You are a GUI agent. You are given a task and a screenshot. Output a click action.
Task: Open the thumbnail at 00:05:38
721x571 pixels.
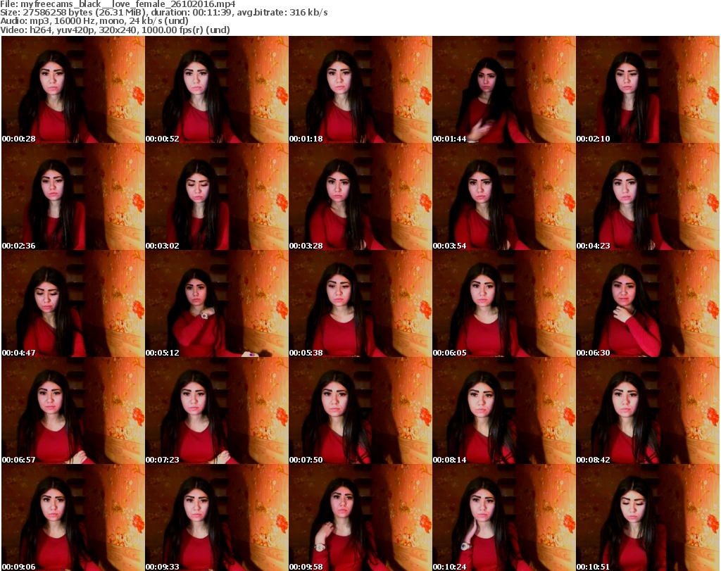(x=360, y=304)
